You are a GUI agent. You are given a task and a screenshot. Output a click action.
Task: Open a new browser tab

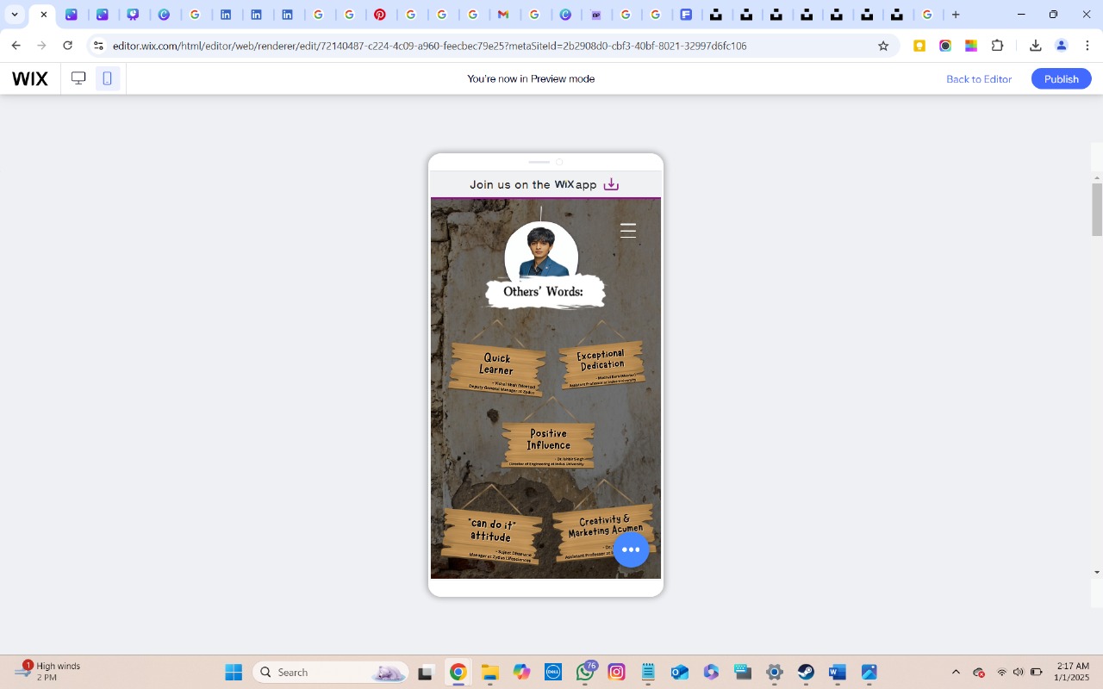(x=956, y=15)
